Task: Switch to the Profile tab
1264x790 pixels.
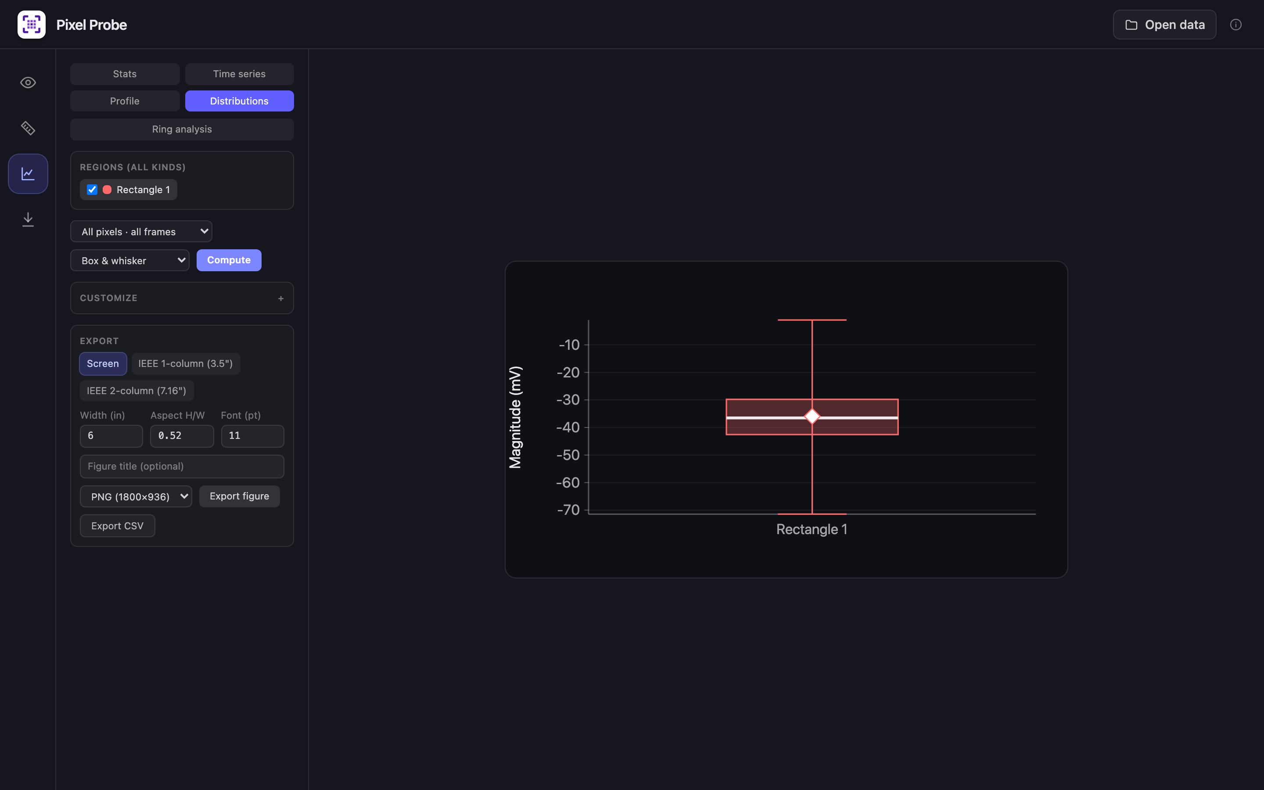Action: coord(125,101)
